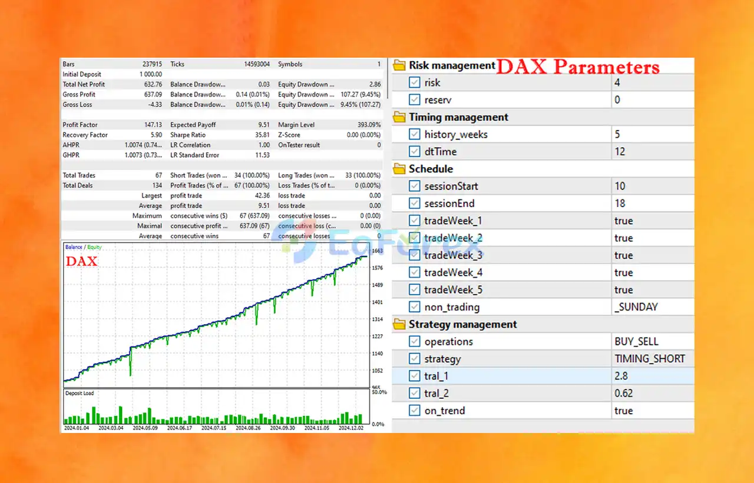Click the Deposit Load chart label
The width and height of the screenshot is (754, 483).
(79, 394)
